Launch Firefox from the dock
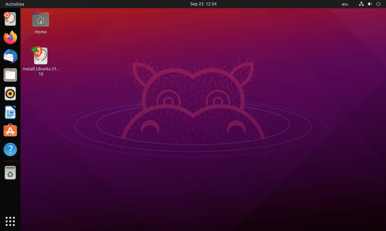This screenshot has height=231, width=386. point(10,37)
